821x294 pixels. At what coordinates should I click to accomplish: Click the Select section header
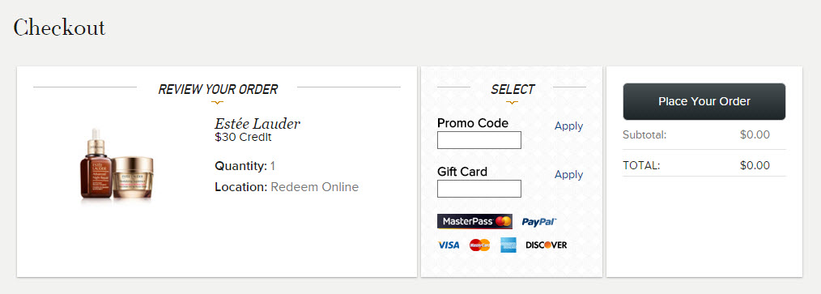[x=513, y=89]
